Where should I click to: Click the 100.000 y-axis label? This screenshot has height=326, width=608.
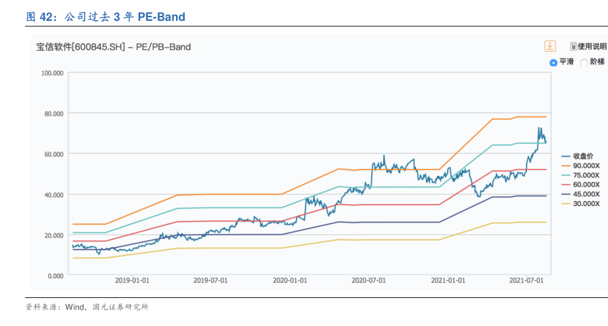coord(53,73)
